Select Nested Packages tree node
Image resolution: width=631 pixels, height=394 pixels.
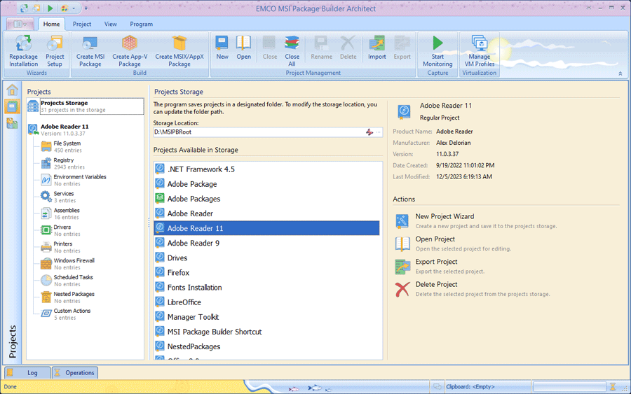coord(74,297)
